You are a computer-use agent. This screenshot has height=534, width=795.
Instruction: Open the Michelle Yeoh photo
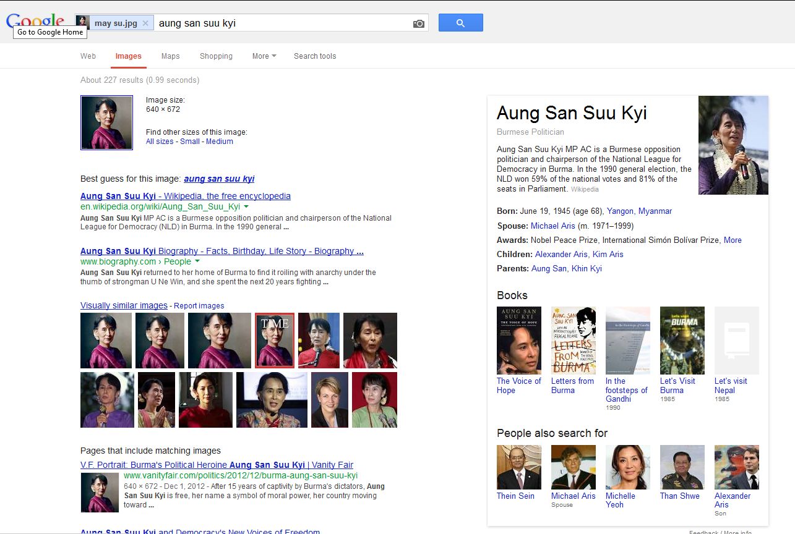pyautogui.click(x=628, y=467)
